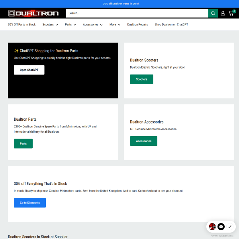Open the chat bubble widget icon
Screen dimensions: 239x239
[221, 227]
